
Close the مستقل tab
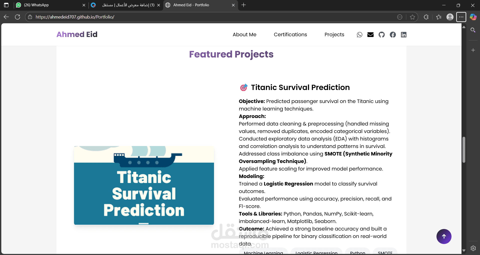[x=158, y=5]
